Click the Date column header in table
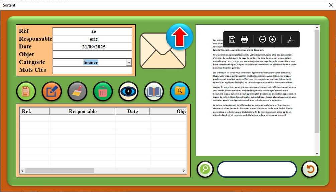 132,111
